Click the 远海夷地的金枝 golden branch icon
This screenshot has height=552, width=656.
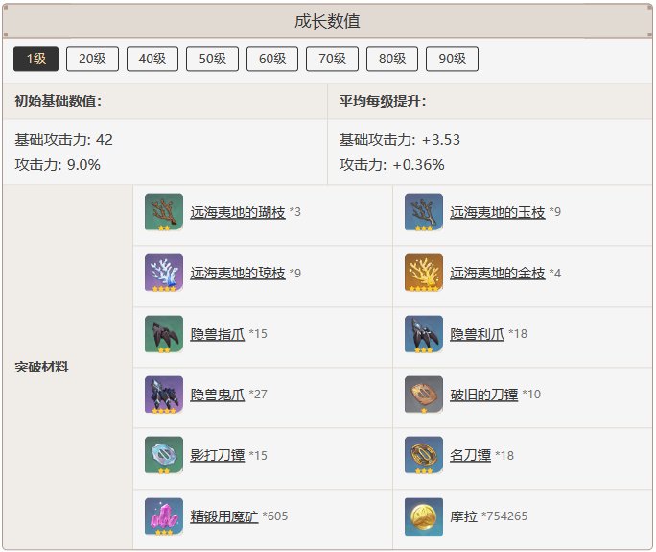[x=424, y=273]
